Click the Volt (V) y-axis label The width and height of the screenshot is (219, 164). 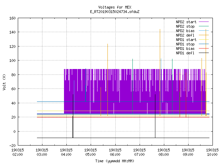4,82
